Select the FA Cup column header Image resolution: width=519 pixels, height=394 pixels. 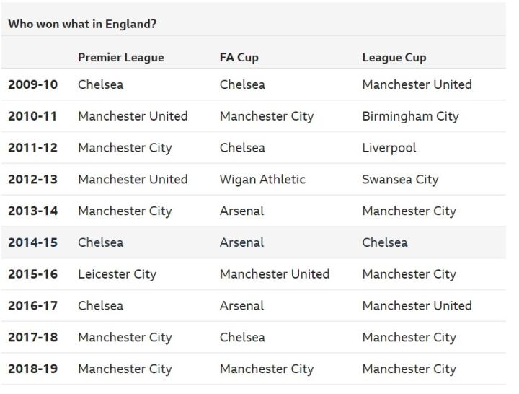click(239, 58)
